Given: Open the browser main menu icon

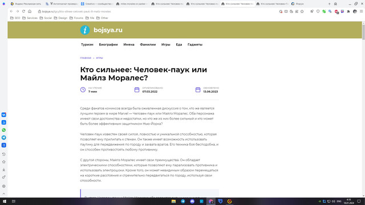Looking at the screenshot, I should click(x=361, y=11).
